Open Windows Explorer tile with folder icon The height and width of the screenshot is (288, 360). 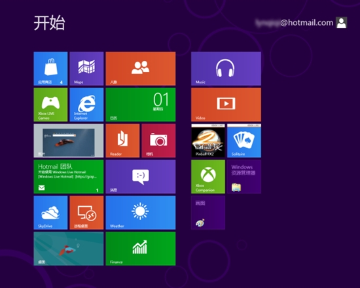[x=244, y=177]
